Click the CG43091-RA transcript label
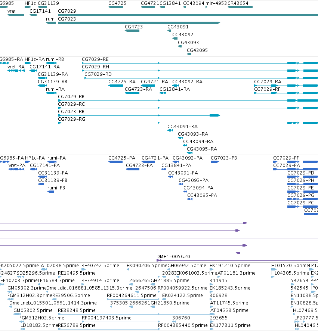318x331 pixels. click(183, 127)
